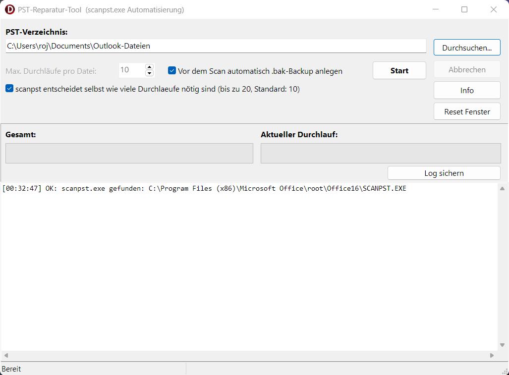Click the scanpst.exe gefunden log line
Screen dimensions: 509x375
click(204, 189)
